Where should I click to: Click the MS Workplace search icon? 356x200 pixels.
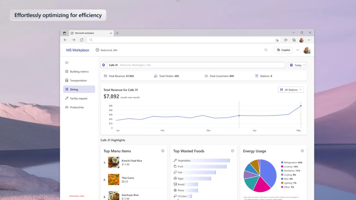(266, 50)
